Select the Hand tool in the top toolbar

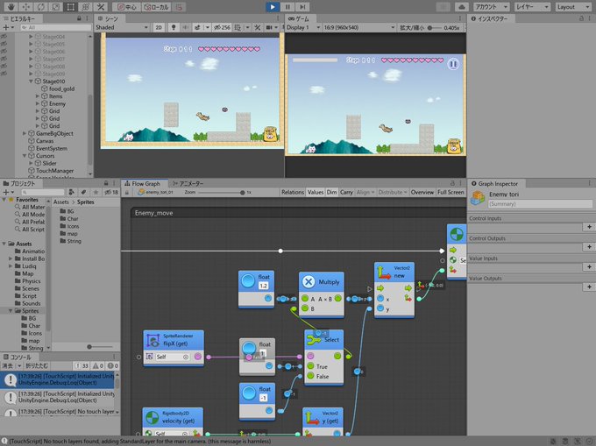click(11, 7)
